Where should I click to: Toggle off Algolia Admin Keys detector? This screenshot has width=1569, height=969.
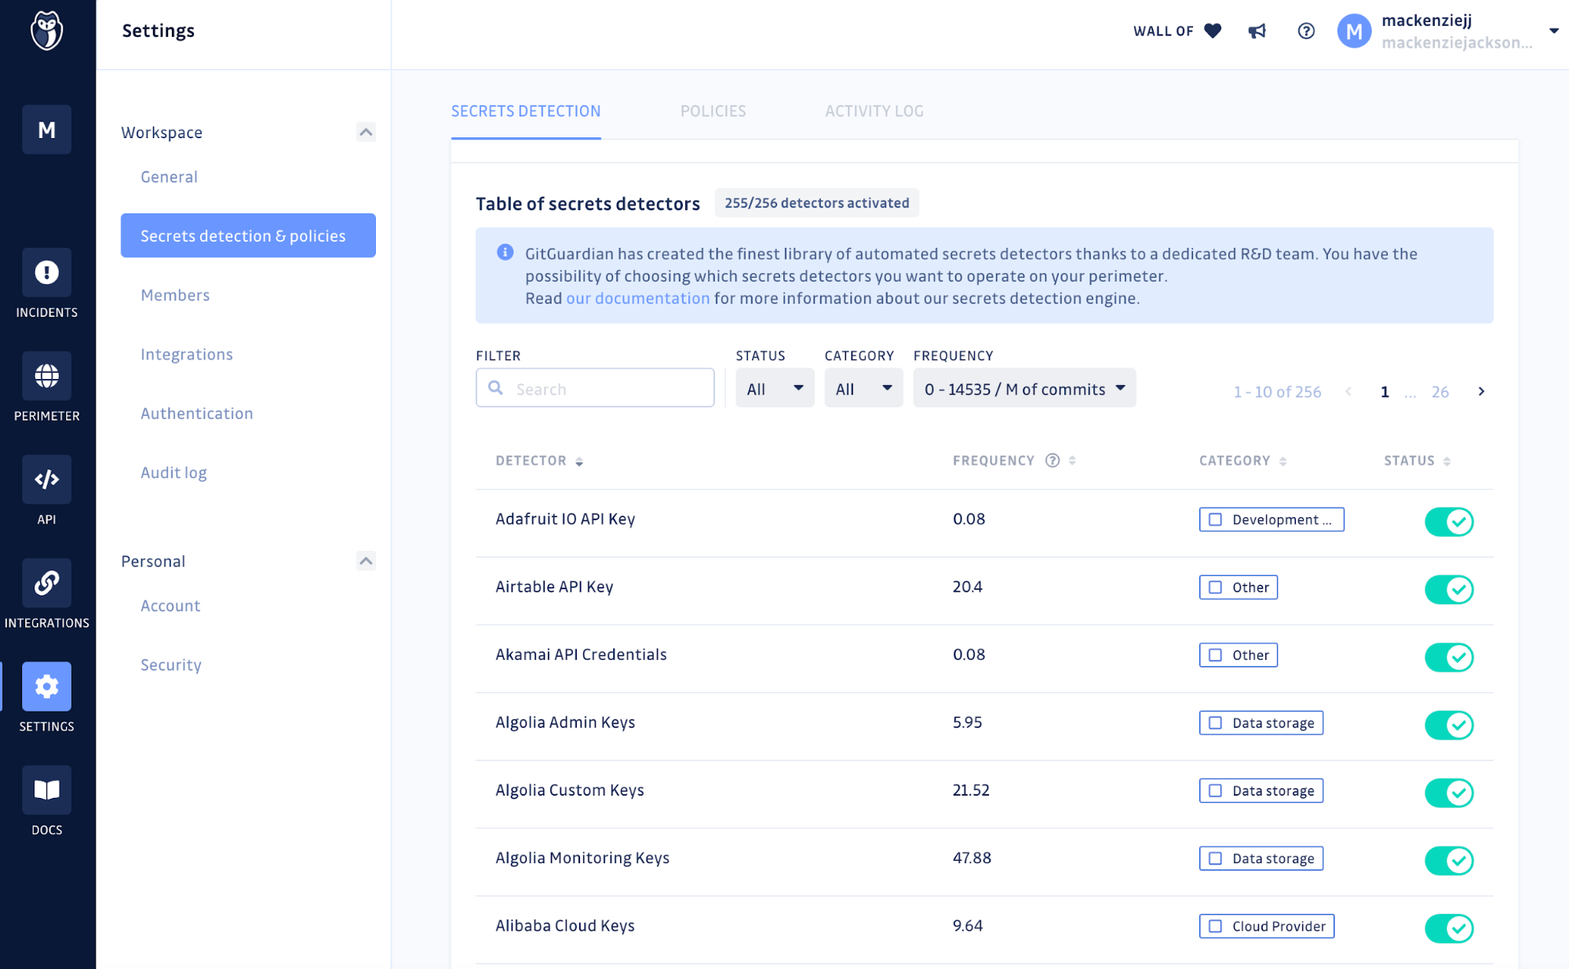[1449, 725]
